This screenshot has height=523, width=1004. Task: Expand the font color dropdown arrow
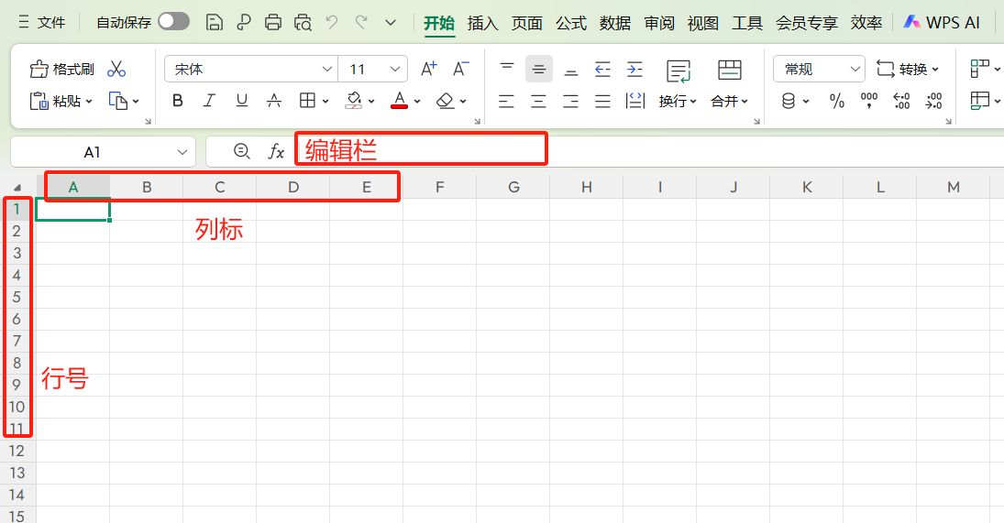(417, 101)
